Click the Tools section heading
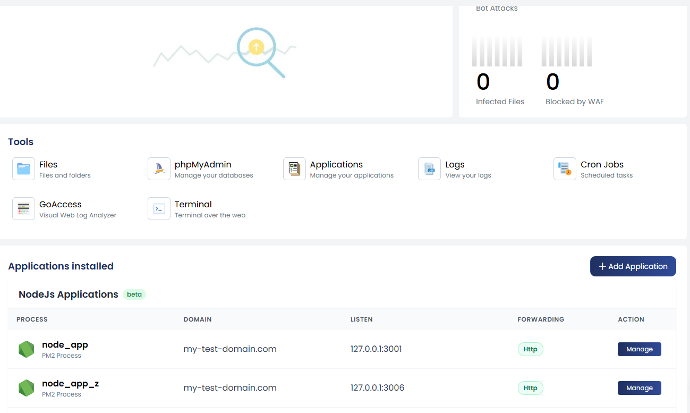Viewport: 690px width, 413px height. coord(21,142)
